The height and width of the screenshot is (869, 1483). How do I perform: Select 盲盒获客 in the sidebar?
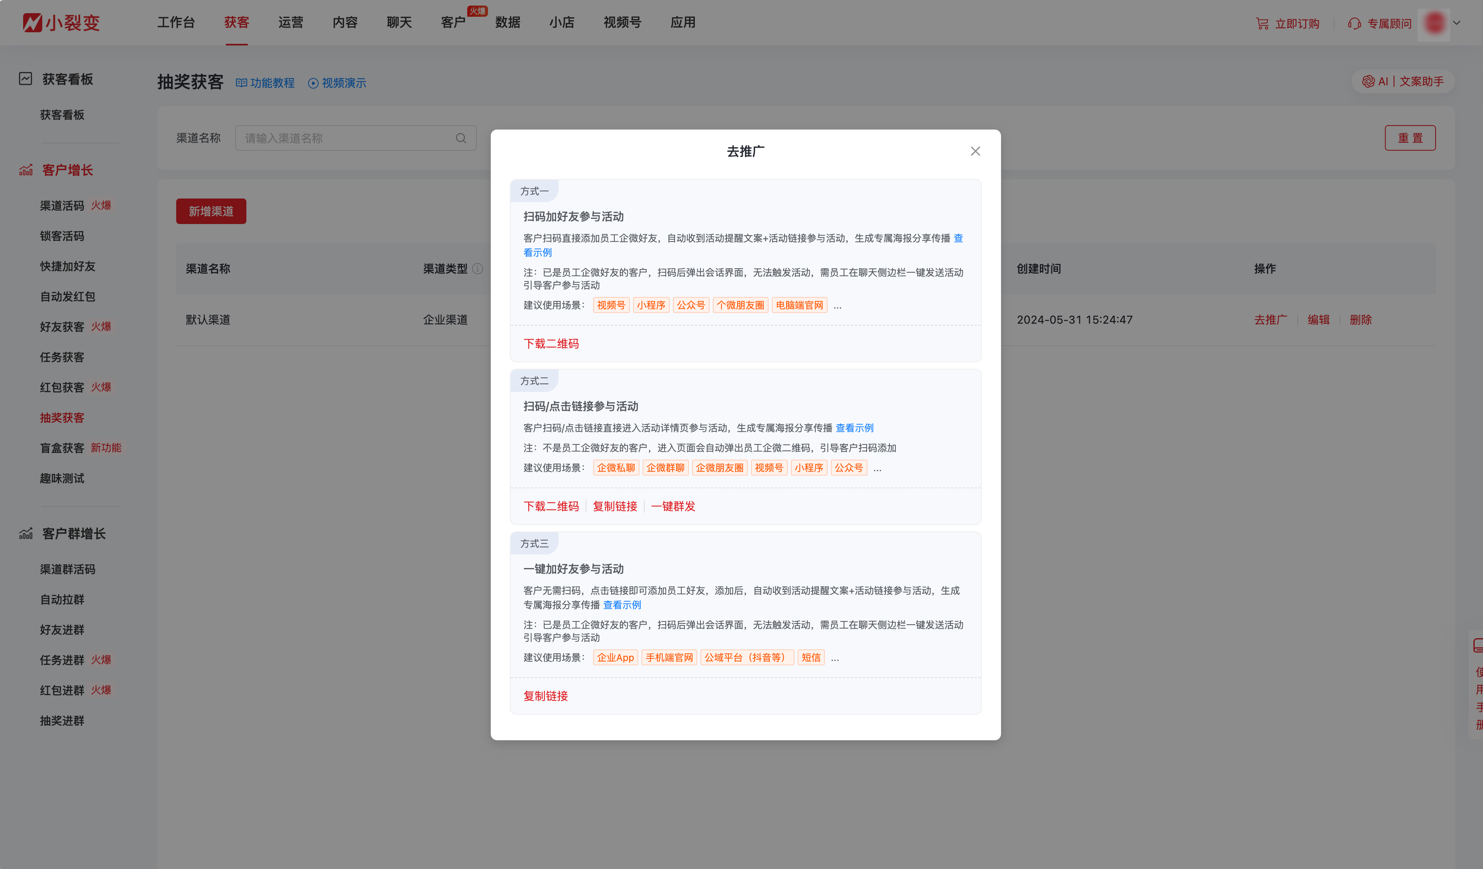click(x=61, y=448)
